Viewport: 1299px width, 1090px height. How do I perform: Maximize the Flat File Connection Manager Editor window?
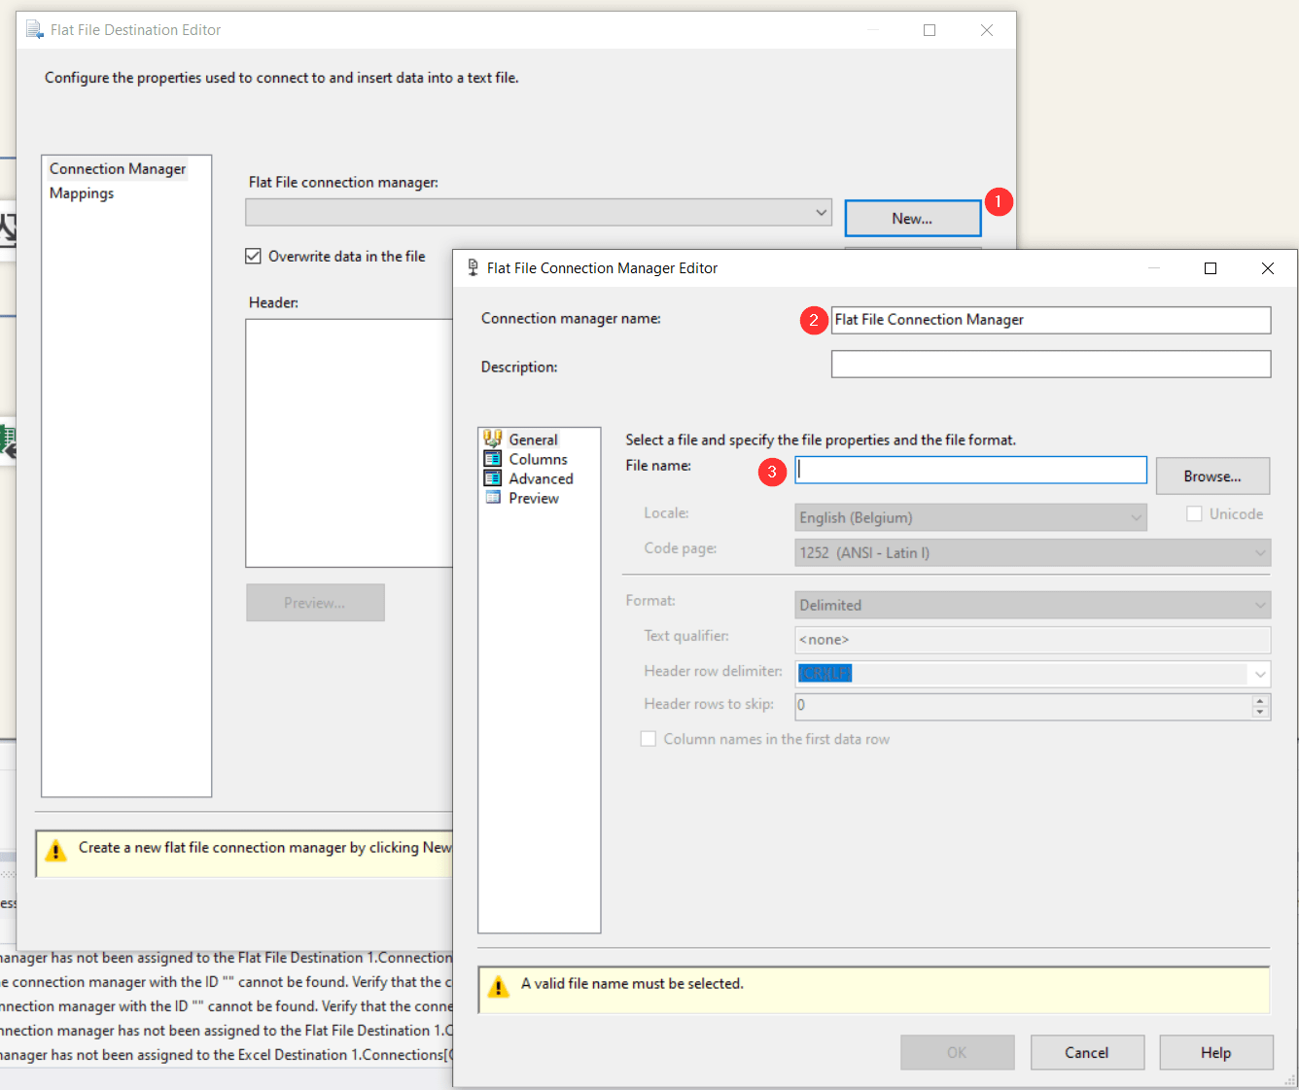point(1211,268)
